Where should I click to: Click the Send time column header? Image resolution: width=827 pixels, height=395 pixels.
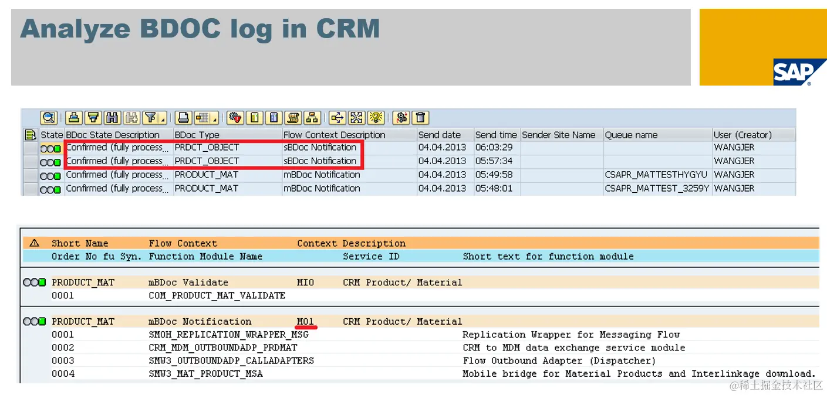tap(497, 135)
